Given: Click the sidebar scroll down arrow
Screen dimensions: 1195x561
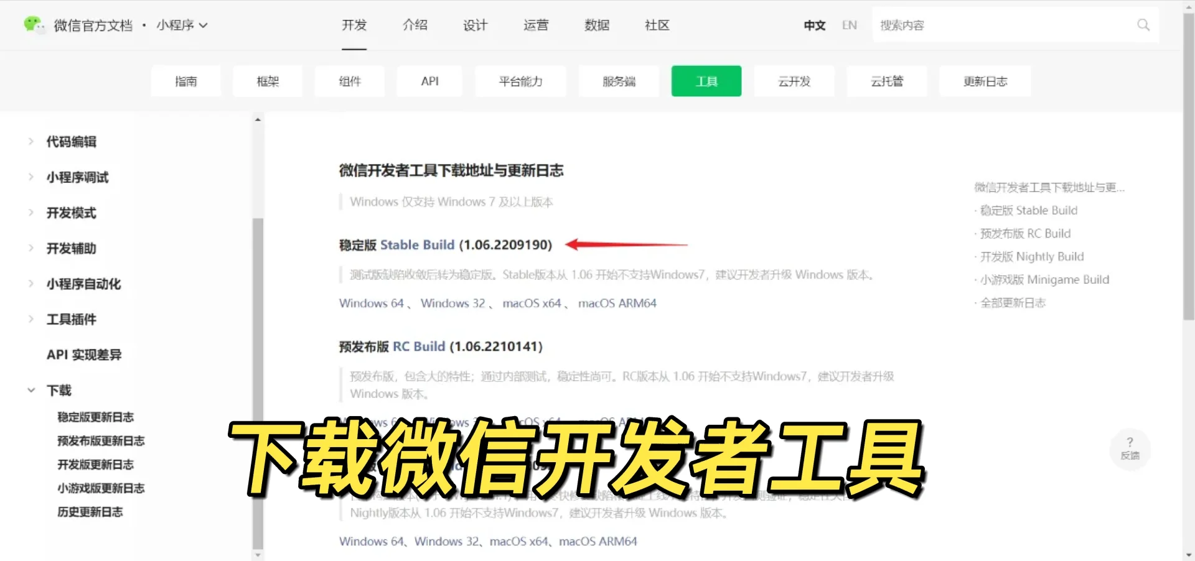Looking at the screenshot, I should (258, 554).
